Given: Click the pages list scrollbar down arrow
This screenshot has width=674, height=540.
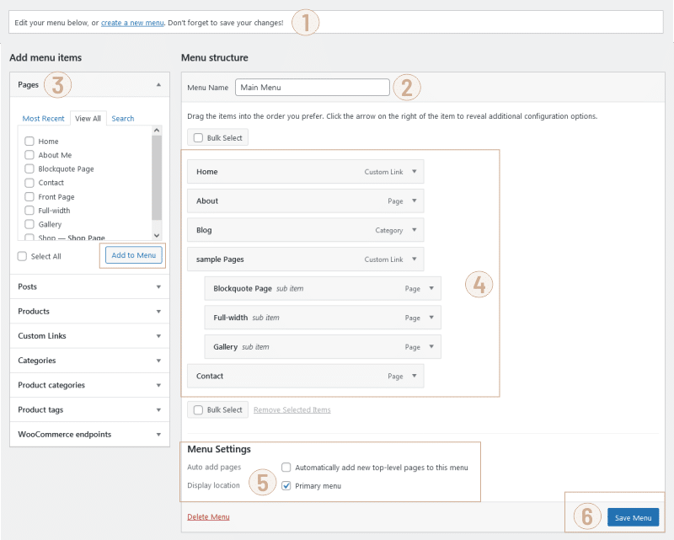Looking at the screenshot, I should coord(157,235).
